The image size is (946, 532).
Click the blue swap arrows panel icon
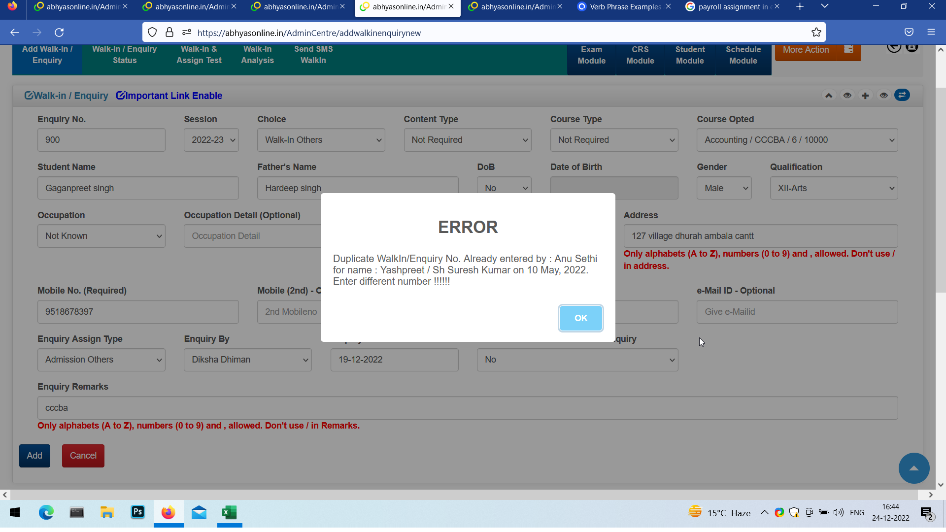[902, 95]
